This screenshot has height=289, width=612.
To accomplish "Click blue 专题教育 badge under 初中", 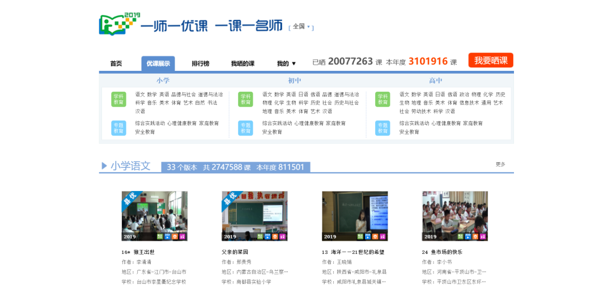I will click(245, 128).
